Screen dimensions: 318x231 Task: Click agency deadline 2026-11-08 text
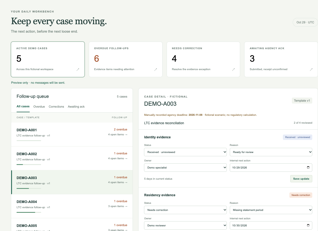195,115
